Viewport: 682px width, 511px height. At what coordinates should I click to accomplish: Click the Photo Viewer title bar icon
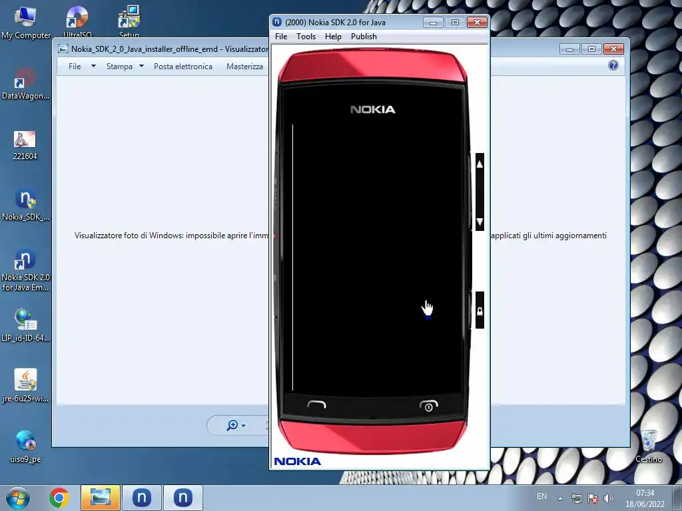63,49
